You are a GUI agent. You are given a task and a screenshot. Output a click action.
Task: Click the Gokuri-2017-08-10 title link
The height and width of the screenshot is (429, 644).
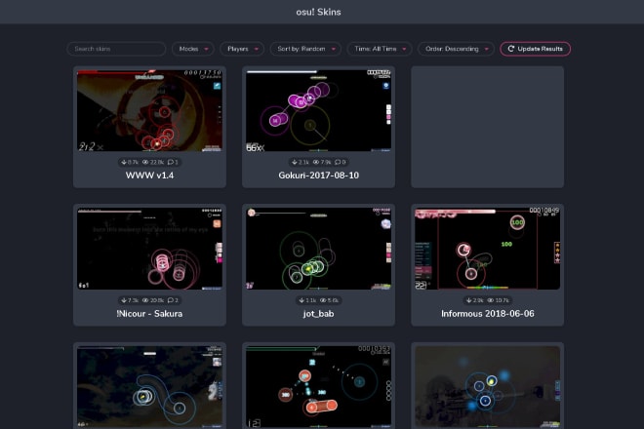click(318, 175)
